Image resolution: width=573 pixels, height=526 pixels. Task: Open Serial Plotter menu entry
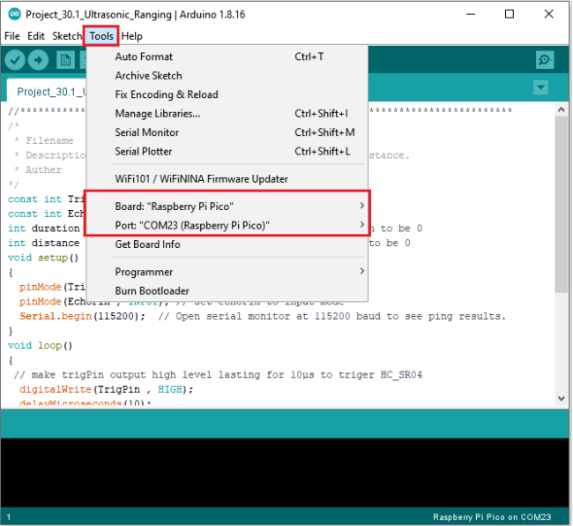[227, 152]
